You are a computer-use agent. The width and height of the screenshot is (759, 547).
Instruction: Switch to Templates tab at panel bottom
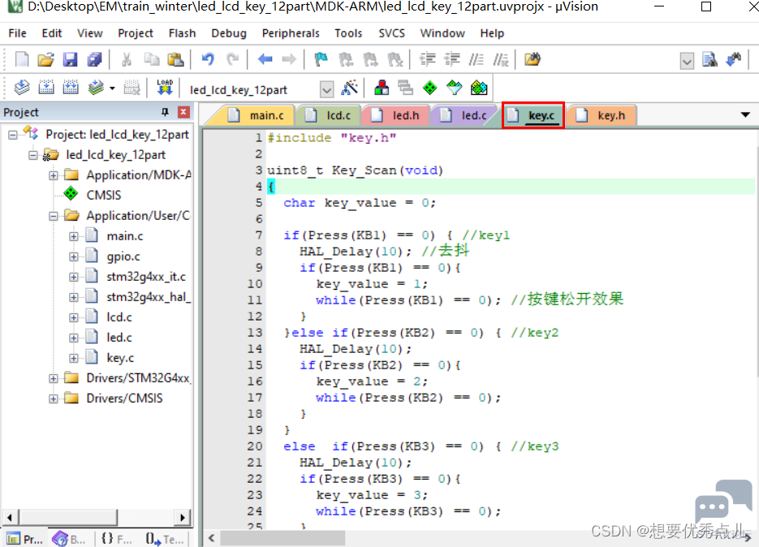164,539
